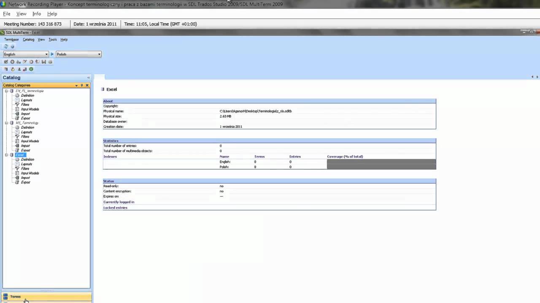Image resolution: width=540 pixels, height=303 pixels.
Task: Open Import under EN_PL_terminologia
Action: (x=25, y=114)
